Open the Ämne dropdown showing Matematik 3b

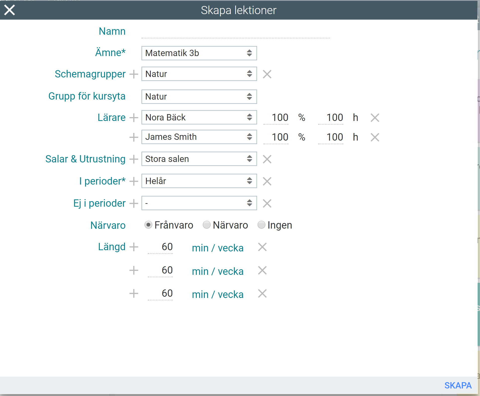tap(199, 53)
